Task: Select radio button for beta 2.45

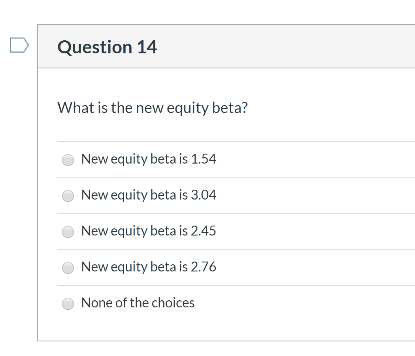Action: [x=68, y=232]
